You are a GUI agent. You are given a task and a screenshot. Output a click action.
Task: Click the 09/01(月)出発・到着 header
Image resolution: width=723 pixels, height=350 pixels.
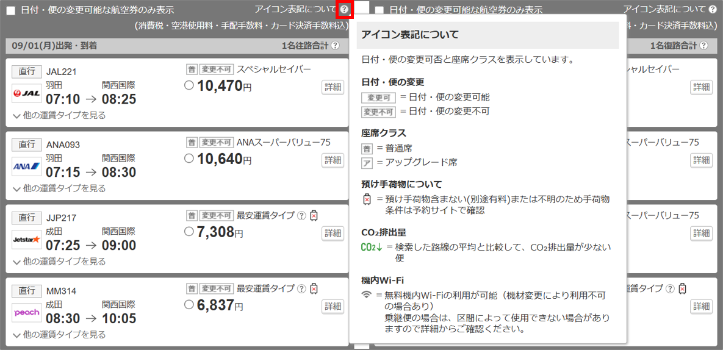coord(54,46)
